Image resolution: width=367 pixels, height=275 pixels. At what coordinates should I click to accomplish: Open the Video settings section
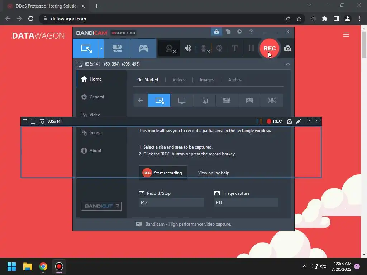(101, 115)
